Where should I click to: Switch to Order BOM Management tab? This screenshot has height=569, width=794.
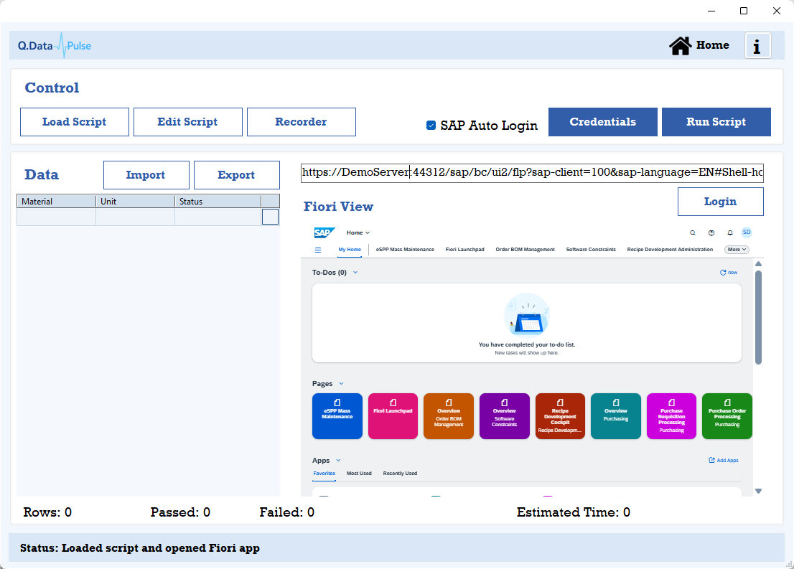click(x=525, y=250)
